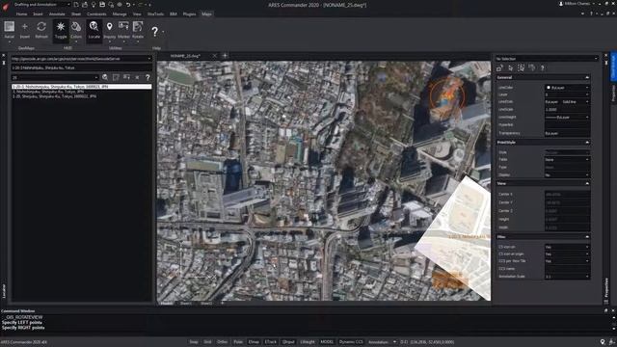The image size is (617, 347).
Task: Activate the Locate tool
Action: pyautogui.click(x=94, y=30)
